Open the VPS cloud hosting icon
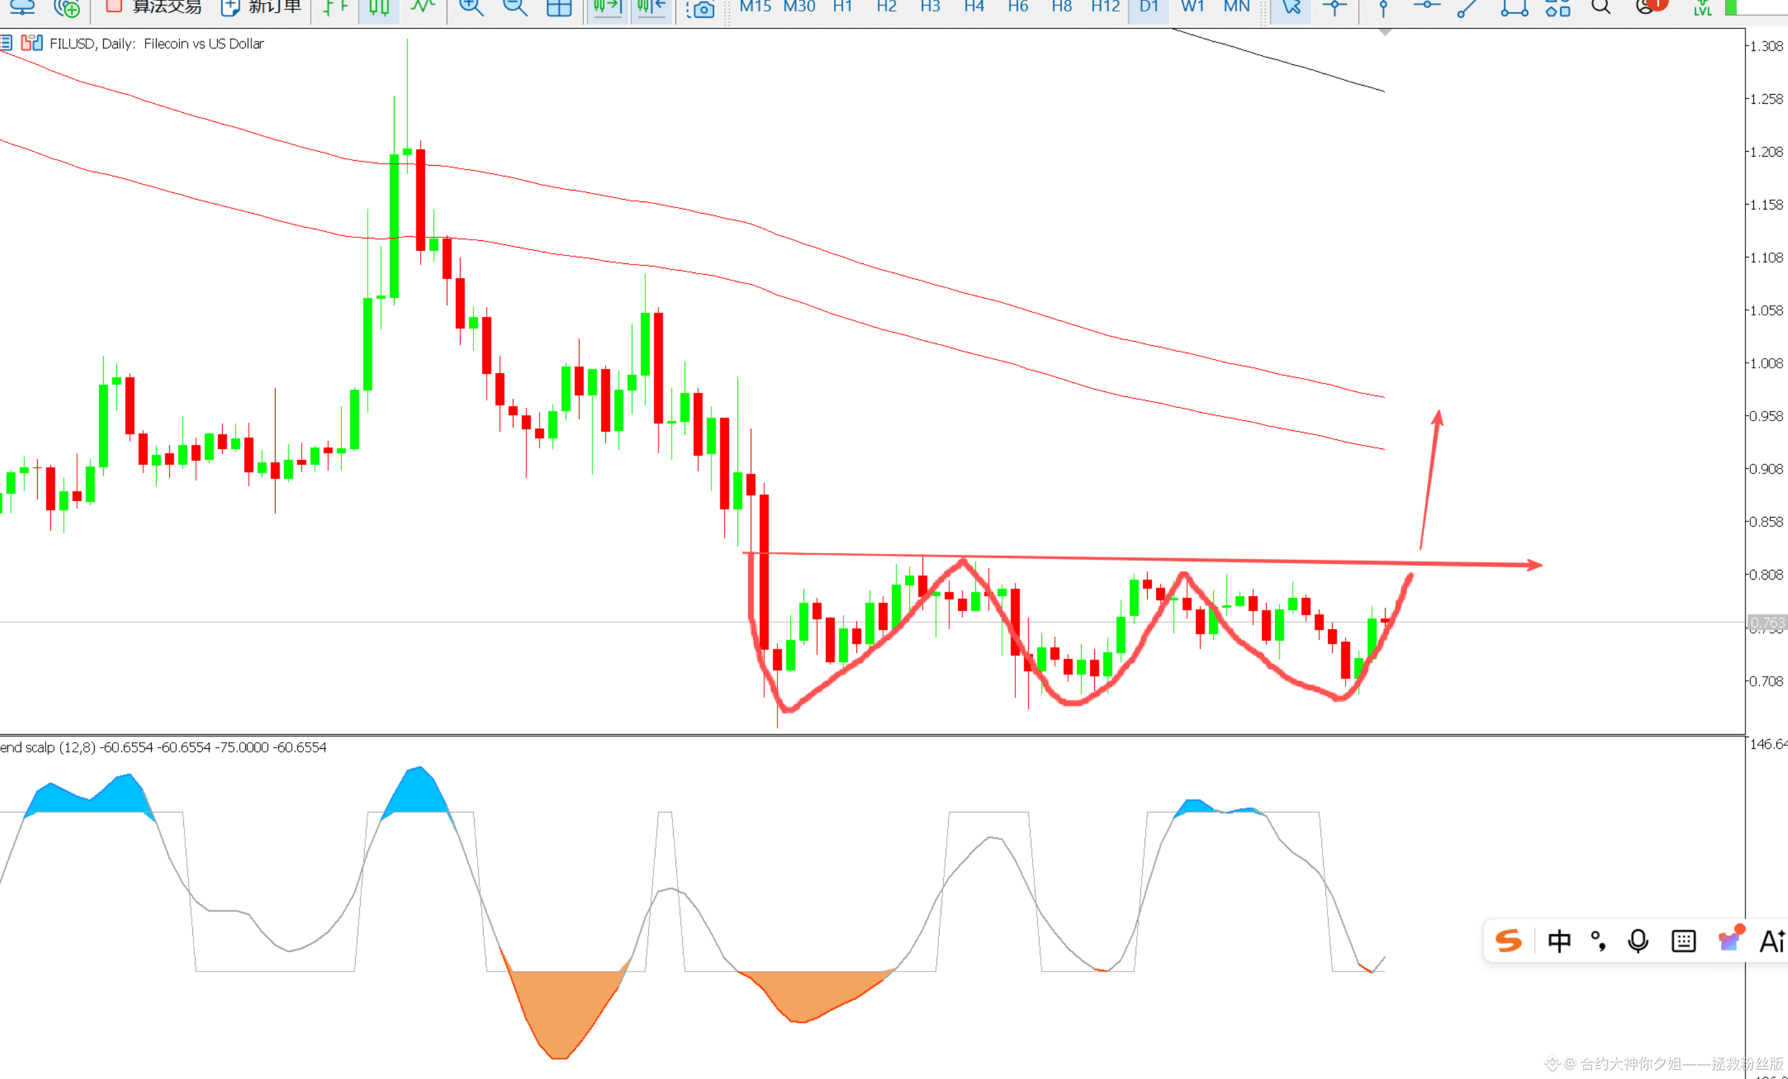Screen dimensions: 1788x1079 (22, 7)
